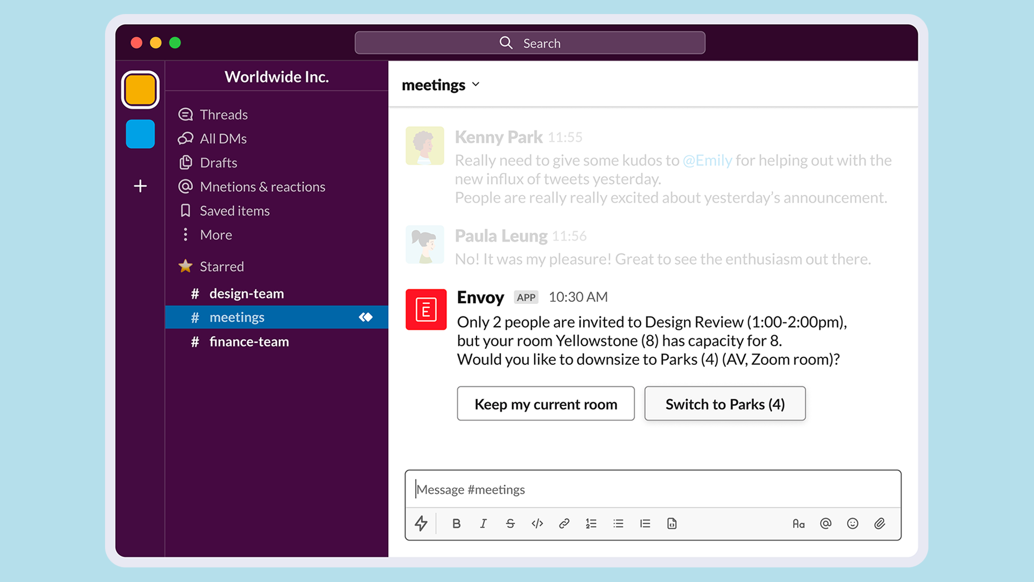Image resolution: width=1034 pixels, height=582 pixels.
Task: Click into the Message #meetings field
Action: pos(652,489)
